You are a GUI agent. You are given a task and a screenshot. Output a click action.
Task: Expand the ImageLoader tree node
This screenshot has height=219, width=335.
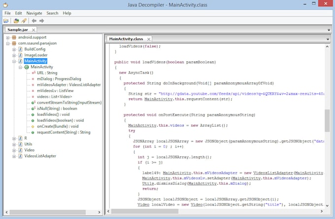[14, 55]
